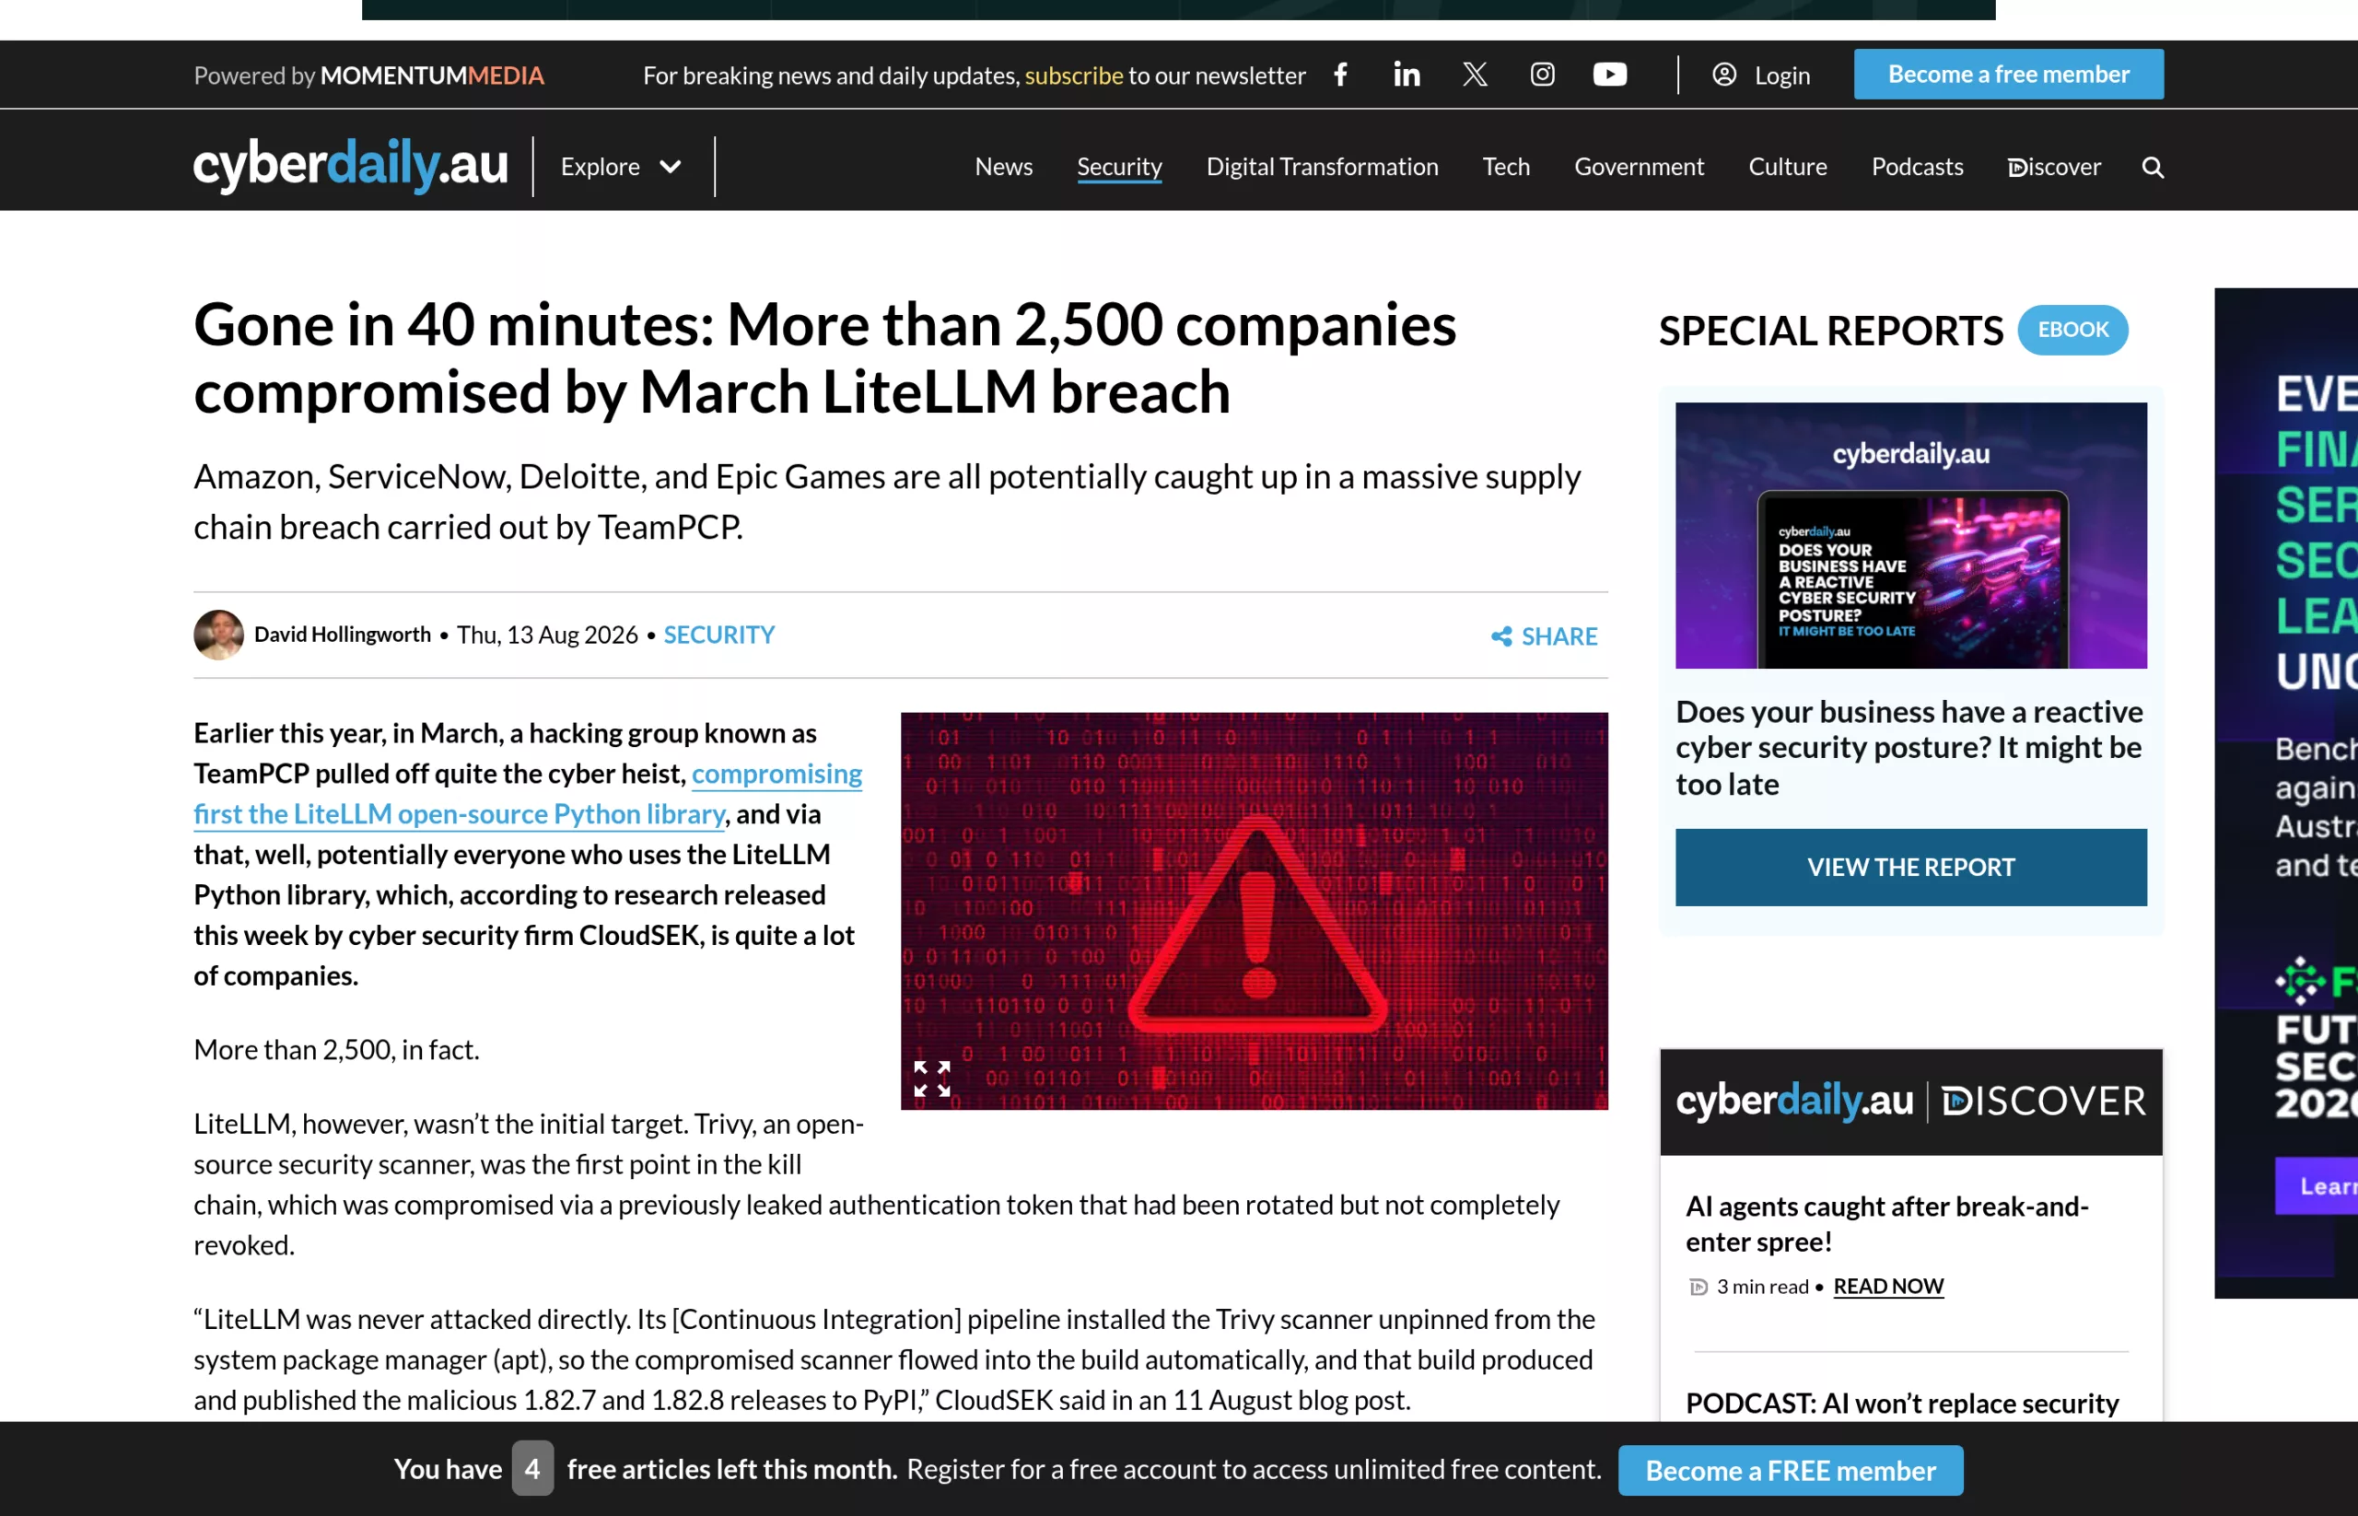Screen dimensions: 2358x1516
Task: Open the News menu item
Action: point(1003,168)
